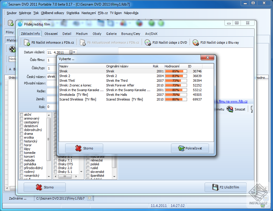The image size is (273, 211).
Task: Switch to the Galerie tab
Action: point(111,34)
